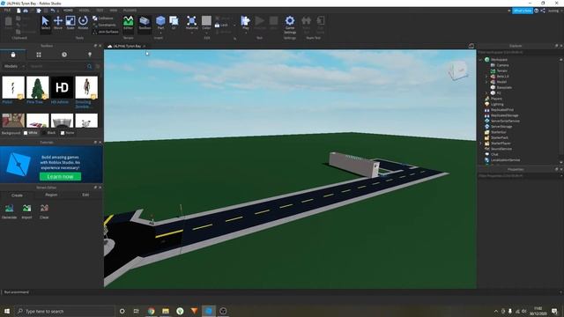Select the None background radio option
The width and height of the screenshot is (564, 317).
point(67,133)
